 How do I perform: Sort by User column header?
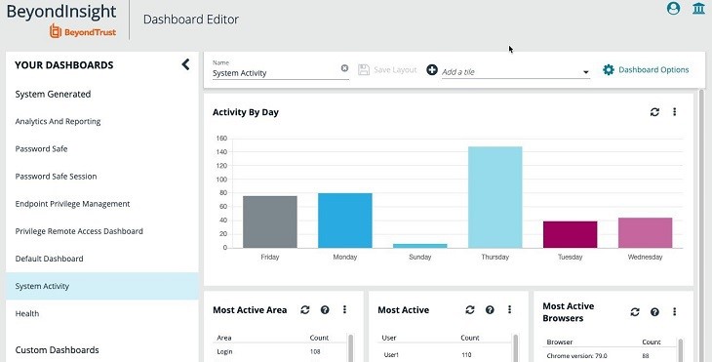pyautogui.click(x=389, y=338)
